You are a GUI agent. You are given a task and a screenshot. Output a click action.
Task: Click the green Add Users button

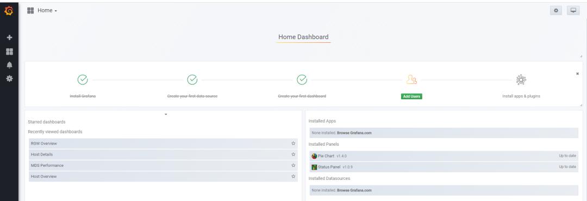(411, 96)
